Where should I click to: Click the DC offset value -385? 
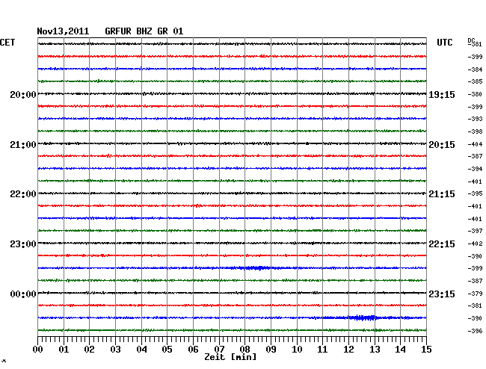coord(475,81)
